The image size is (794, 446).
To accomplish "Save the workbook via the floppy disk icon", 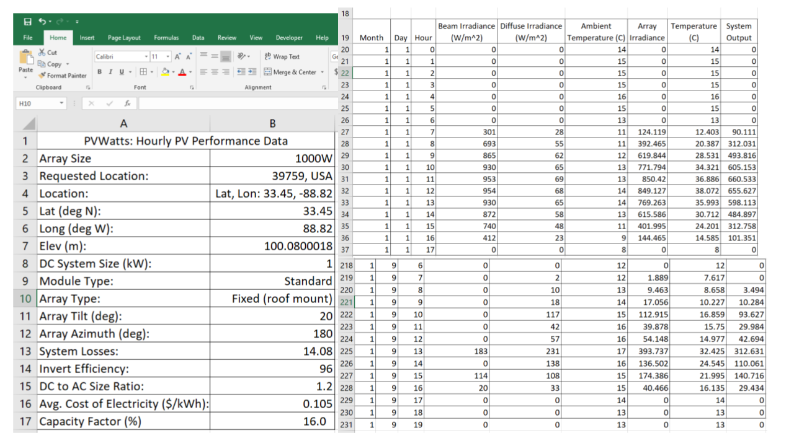I will coord(27,21).
